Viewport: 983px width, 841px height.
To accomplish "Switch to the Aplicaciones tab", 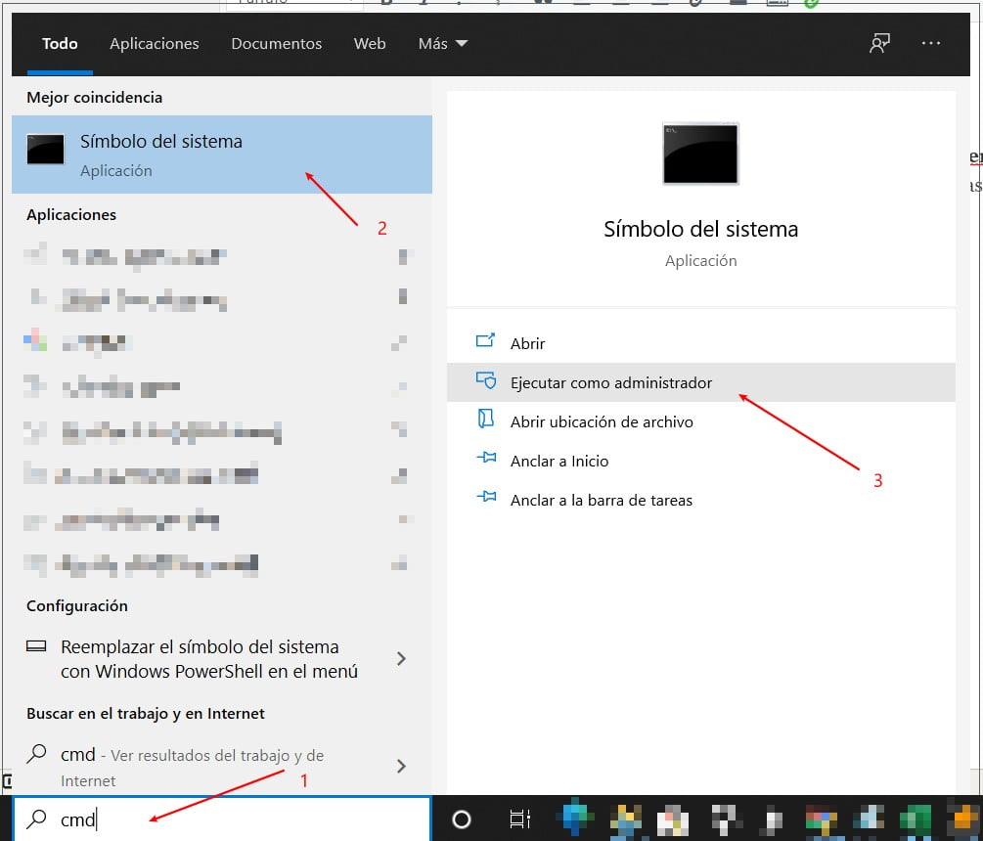I will [x=155, y=43].
